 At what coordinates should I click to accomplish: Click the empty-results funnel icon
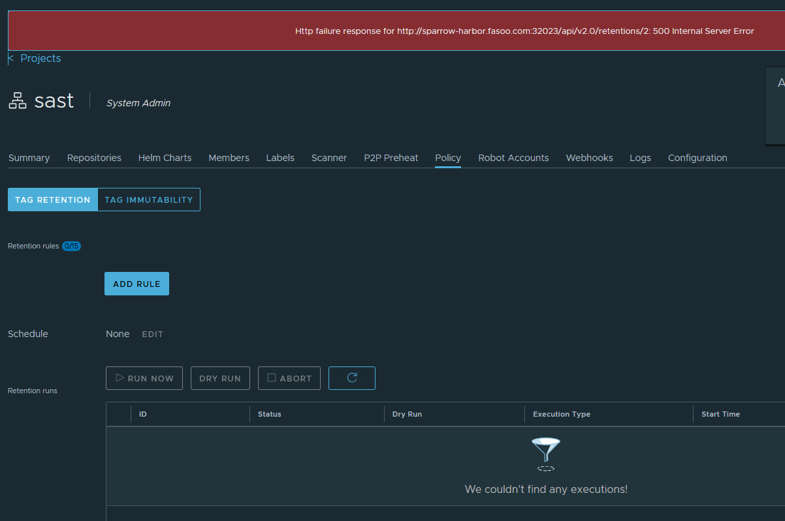click(546, 454)
